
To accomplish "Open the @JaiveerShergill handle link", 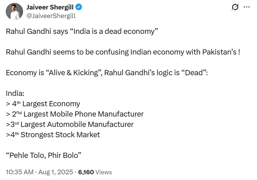I will pos(51,16).
